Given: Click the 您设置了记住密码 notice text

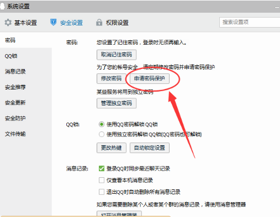Looking at the screenshot, I should (141, 43).
